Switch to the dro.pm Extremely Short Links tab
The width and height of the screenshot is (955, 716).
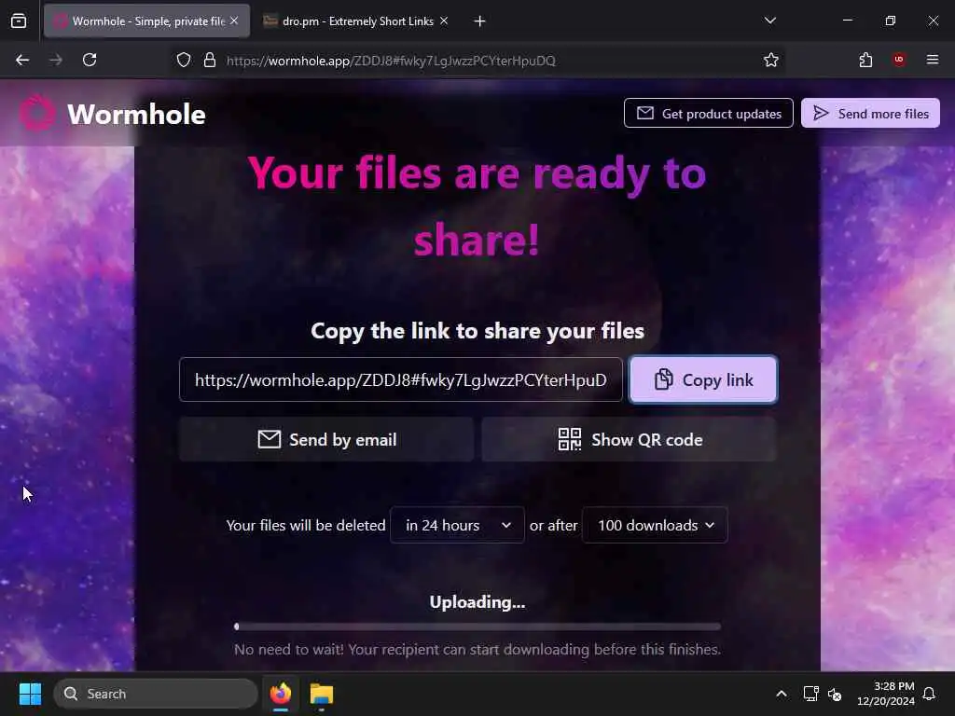tap(357, 21)
